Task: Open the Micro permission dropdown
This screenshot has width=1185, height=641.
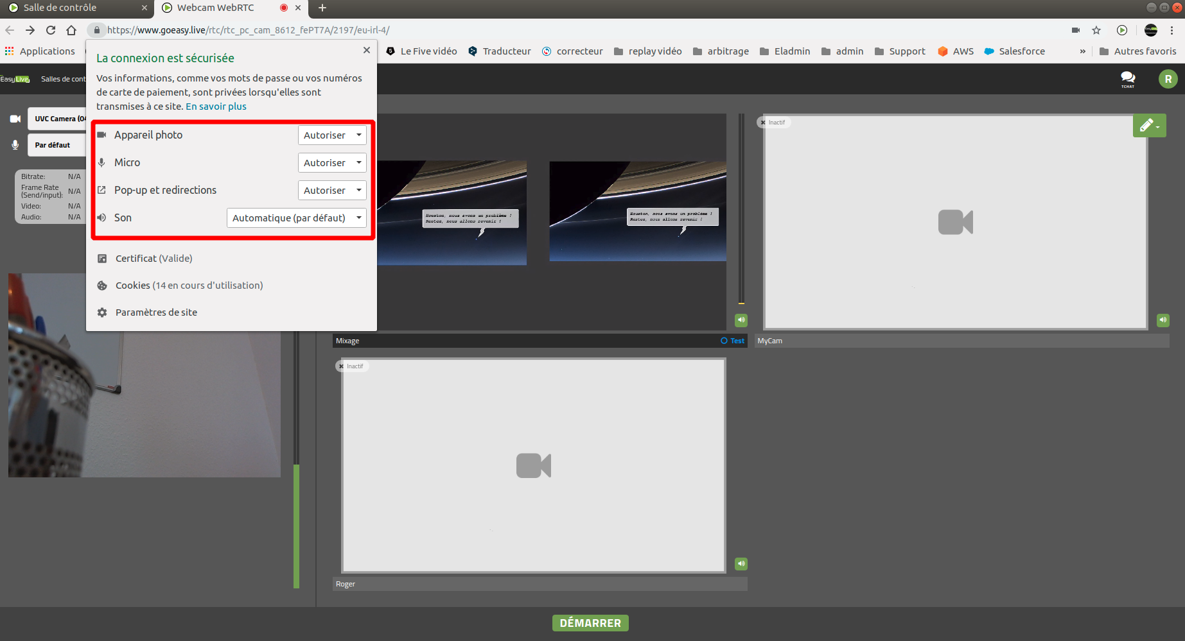Action: [x=332, y=163]
